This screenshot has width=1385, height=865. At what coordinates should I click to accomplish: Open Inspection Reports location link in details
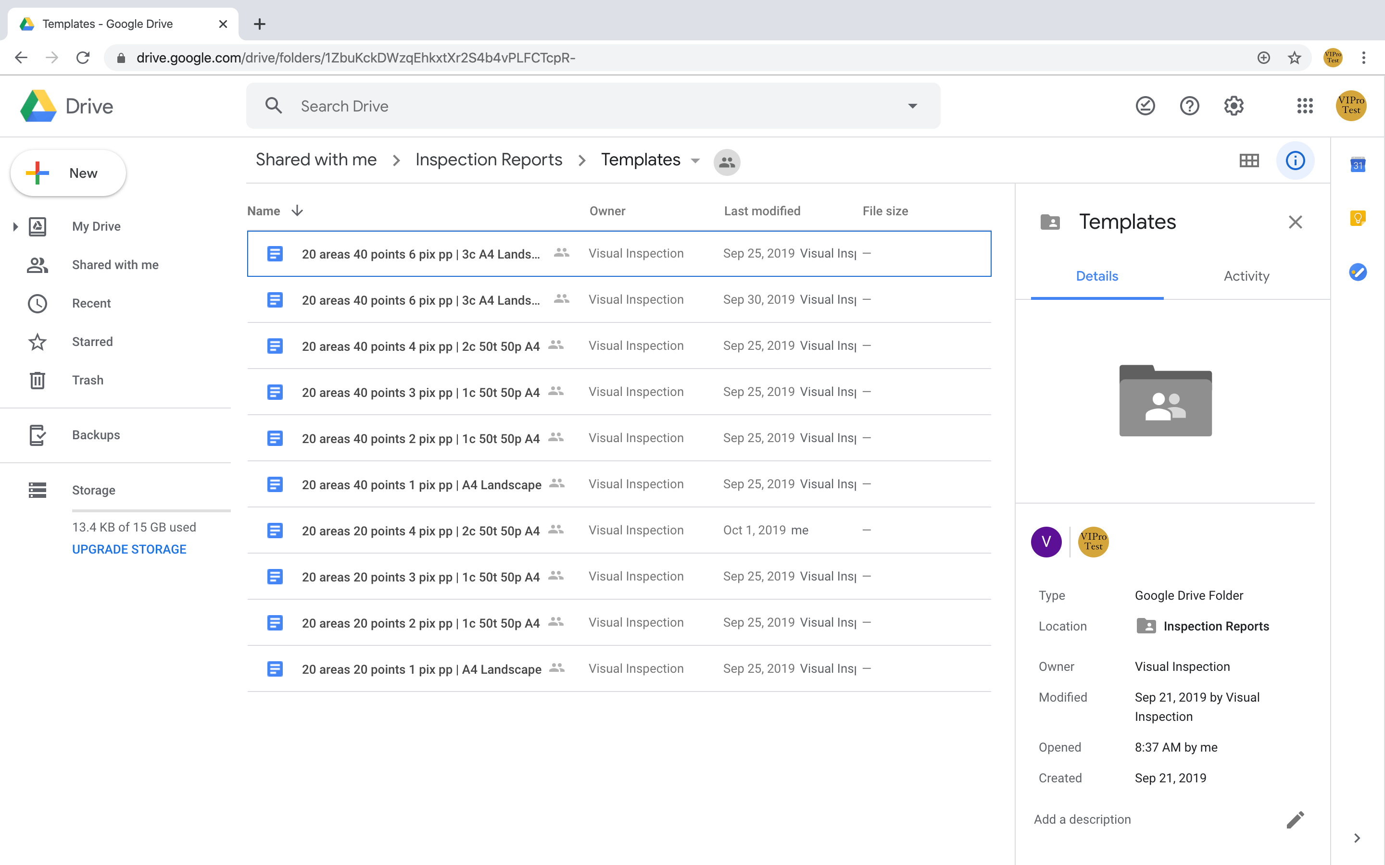pyautogui.click(x=1216, y=627)
